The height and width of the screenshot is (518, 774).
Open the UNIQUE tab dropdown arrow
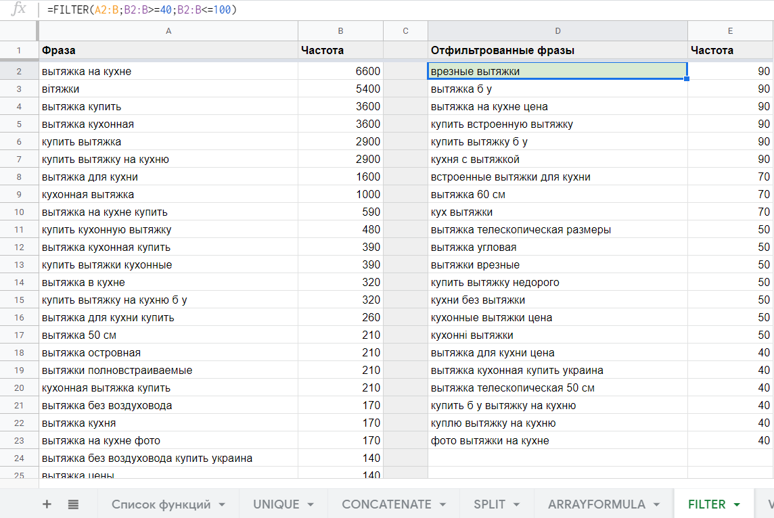tap(311, 504)
